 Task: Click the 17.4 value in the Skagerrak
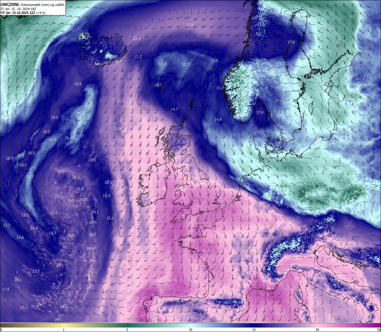tap(260, 112)
